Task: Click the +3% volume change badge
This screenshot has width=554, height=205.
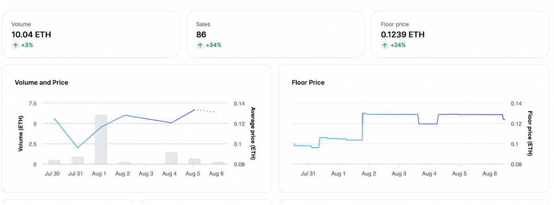Action: point(27,45)
